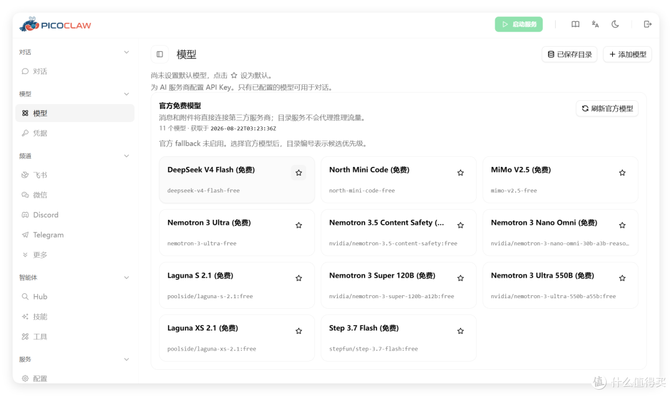
Task: Click the 添加模型 add model button
Action: (x=627, y=55)
